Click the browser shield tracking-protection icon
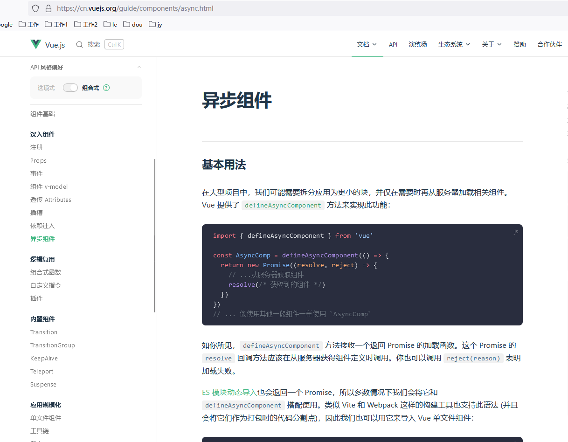Viewport: 568px width, 442px height. [35, 8]
